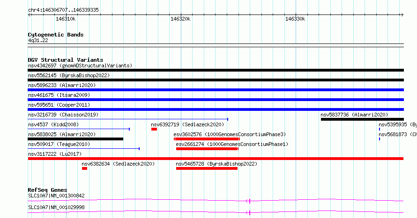This screenshot has height=218, width=417.
Task: Open variant nsv4537 Kidd2008 label
Action: 53,124
